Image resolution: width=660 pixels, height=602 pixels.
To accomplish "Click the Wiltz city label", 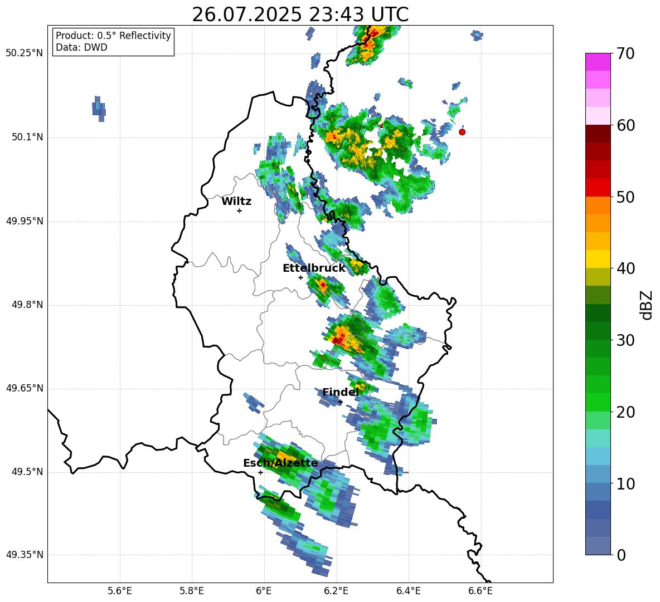I will pyautogui.click(x=236, y=202).
